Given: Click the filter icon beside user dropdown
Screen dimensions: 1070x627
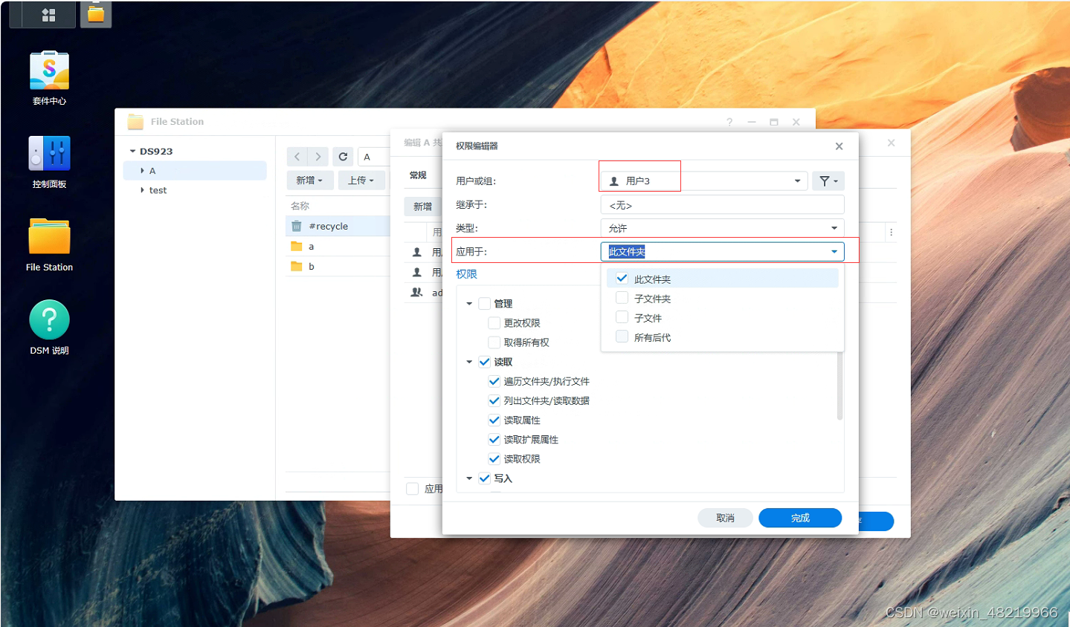Looking at the screenshot, I should 828,181.
